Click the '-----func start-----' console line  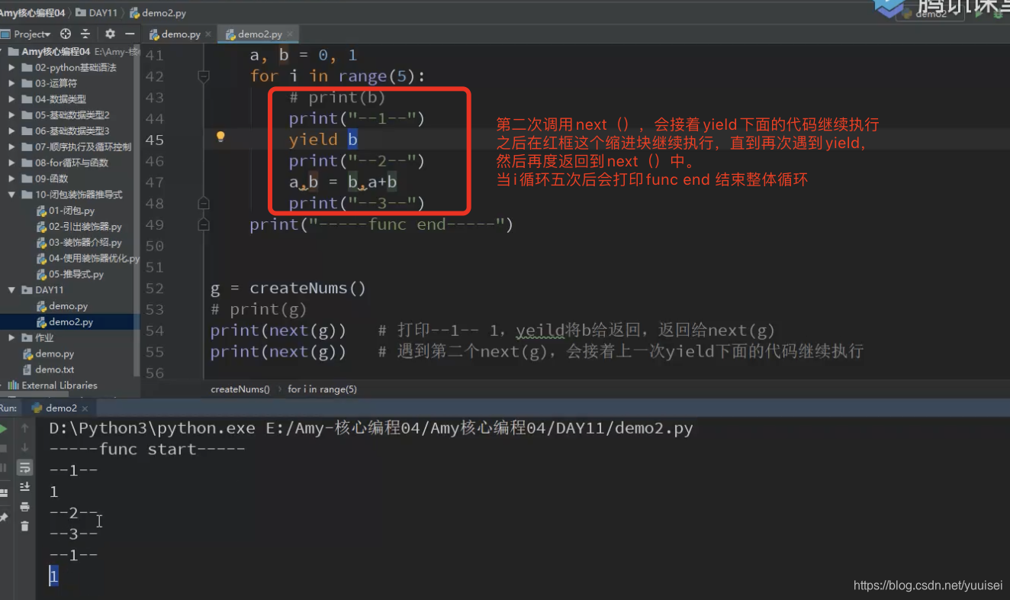pyautogui.click(x=147, y=449)
